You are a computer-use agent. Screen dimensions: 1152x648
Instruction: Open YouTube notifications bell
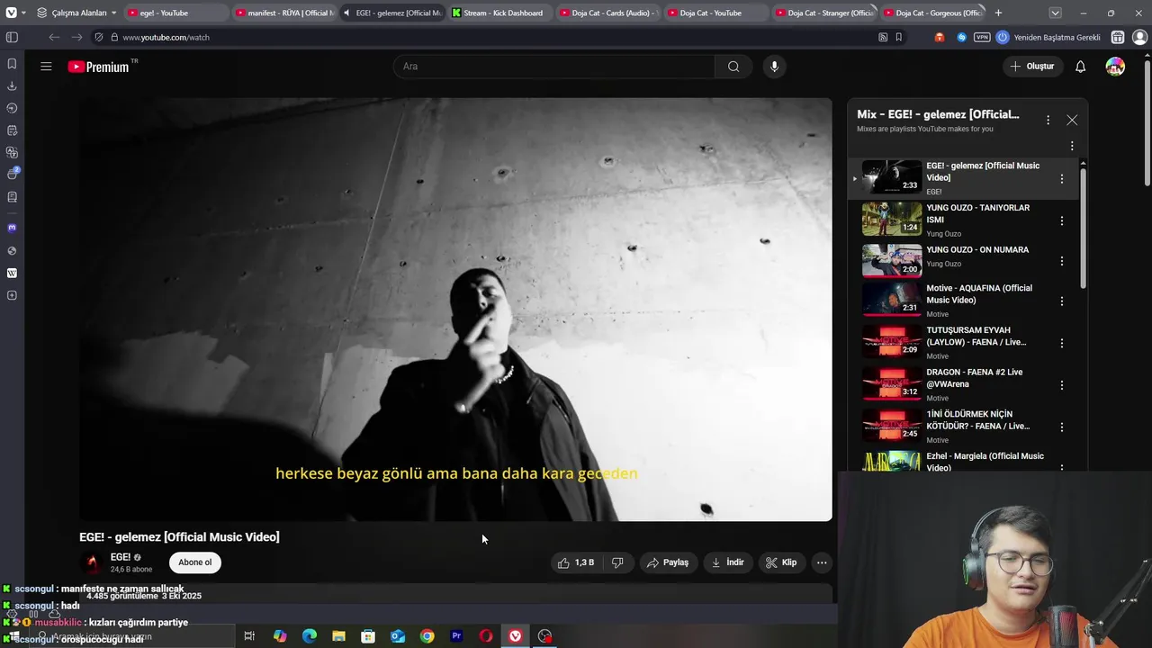click(1081, 67)
